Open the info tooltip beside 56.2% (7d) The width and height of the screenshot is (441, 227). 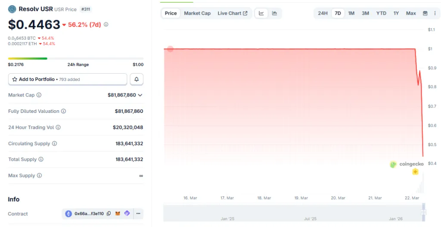coord(106,25)
